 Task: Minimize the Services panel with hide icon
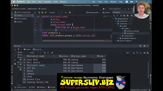coord(148,46)
